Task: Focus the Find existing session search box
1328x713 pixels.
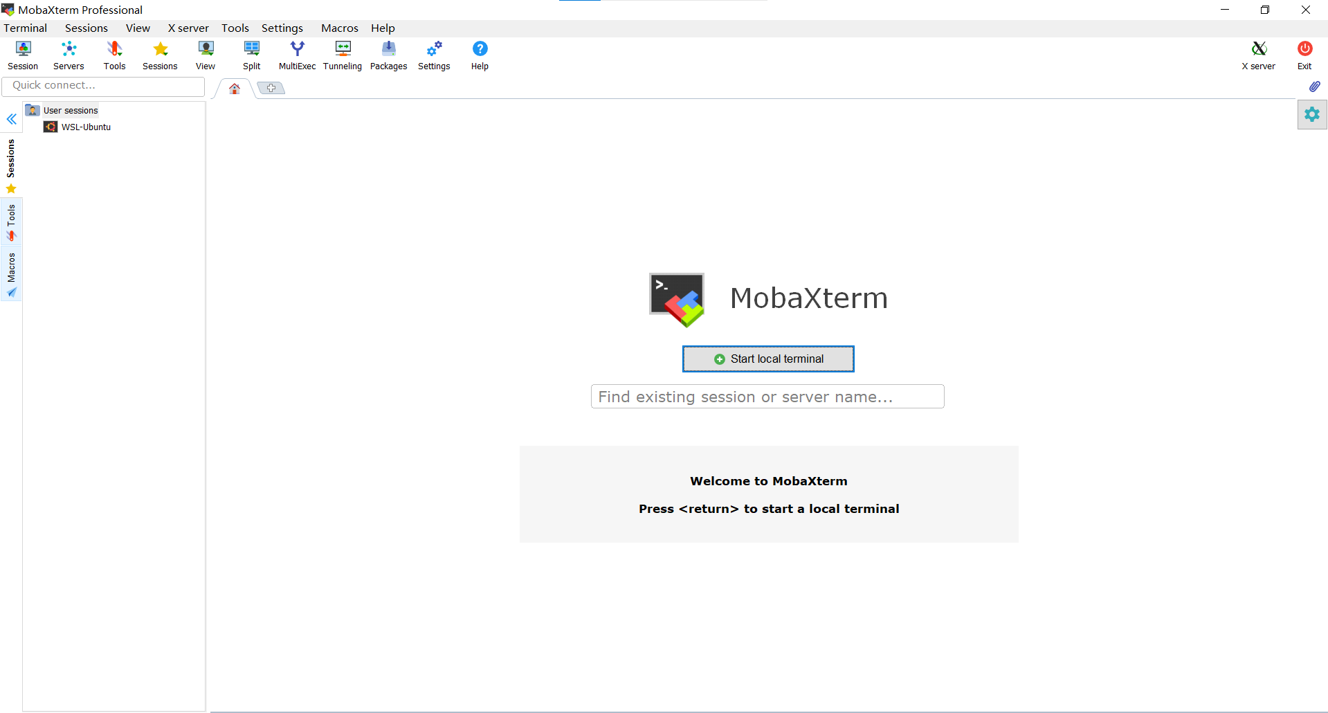Action: click(x=767, y=397)
